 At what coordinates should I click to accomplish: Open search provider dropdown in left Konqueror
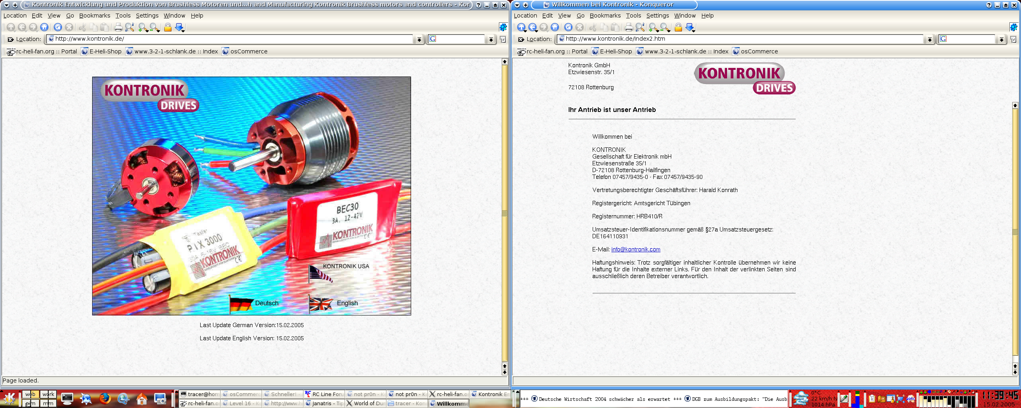pyautogui.click(x=491, y=39)
